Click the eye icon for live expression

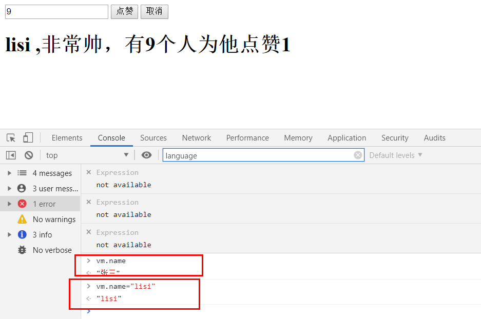tap(146, 155)
